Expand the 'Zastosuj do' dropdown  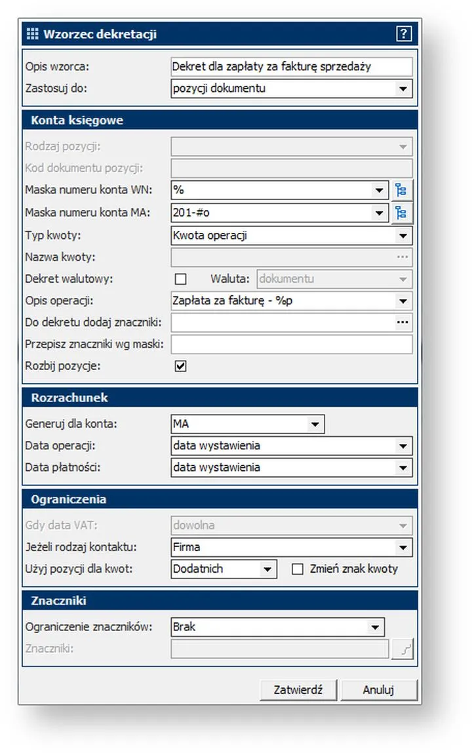(402, 88)
